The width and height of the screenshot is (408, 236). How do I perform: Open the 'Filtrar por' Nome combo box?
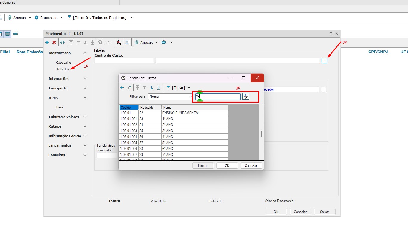(x=170, y=97)
